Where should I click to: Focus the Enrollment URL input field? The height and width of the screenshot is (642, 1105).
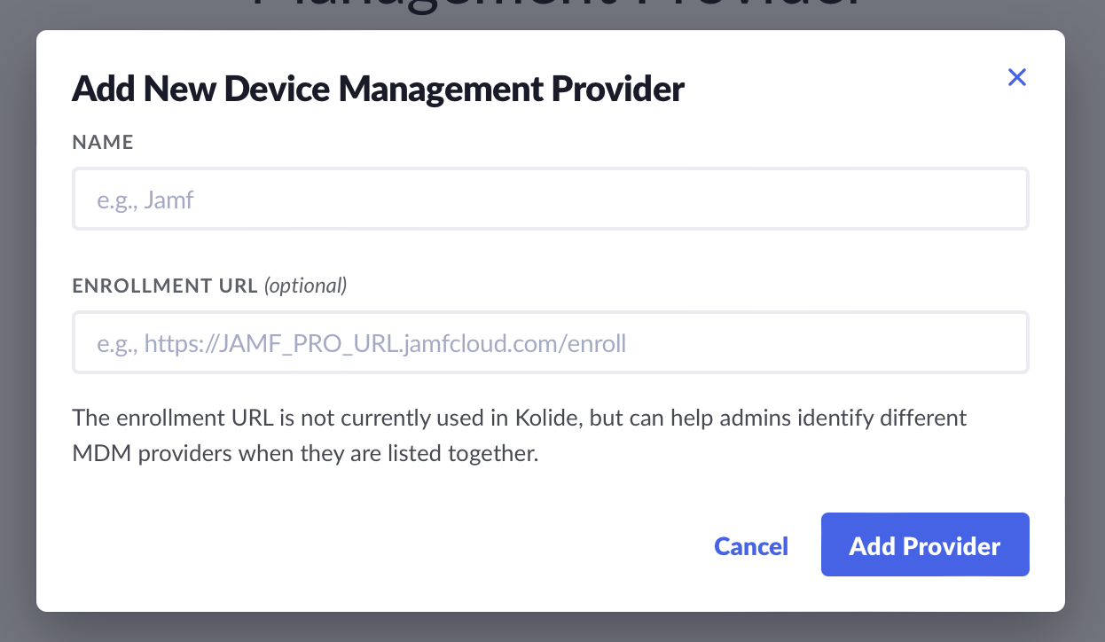coord(550,342)
